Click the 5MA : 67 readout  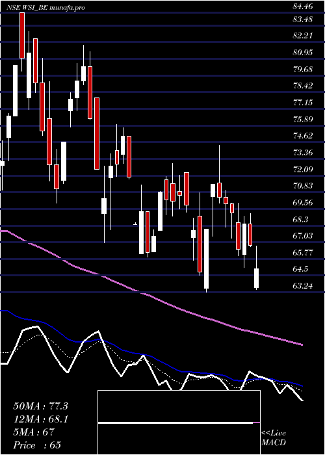coord(34,432)
